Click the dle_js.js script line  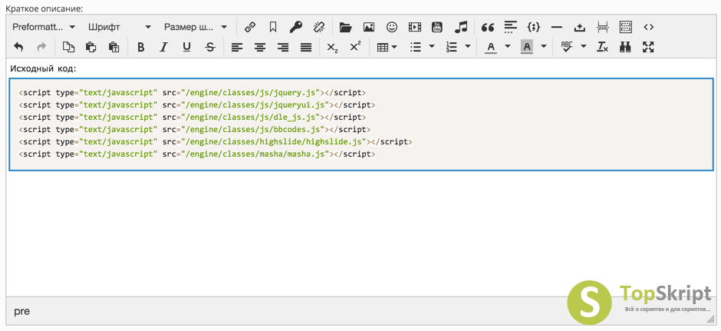click(x=193, y=117)
